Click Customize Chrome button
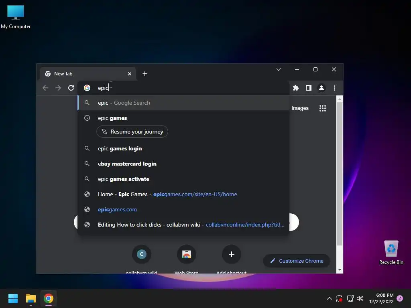Screen dimensions: 411x308 pos(297,261)
